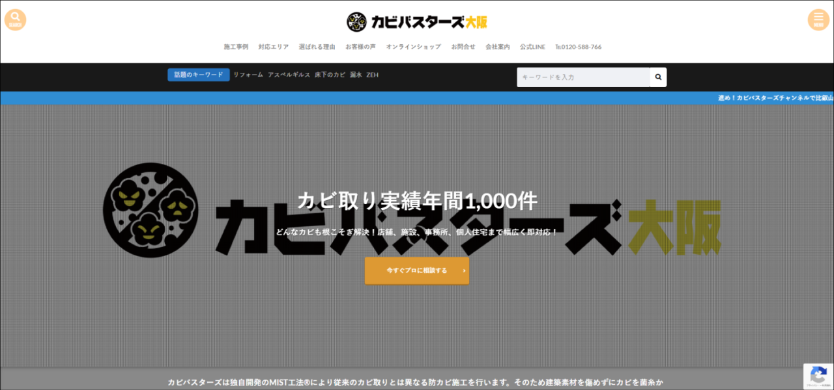Call via the 0120-588-766 phone link

tap(578, 46)
